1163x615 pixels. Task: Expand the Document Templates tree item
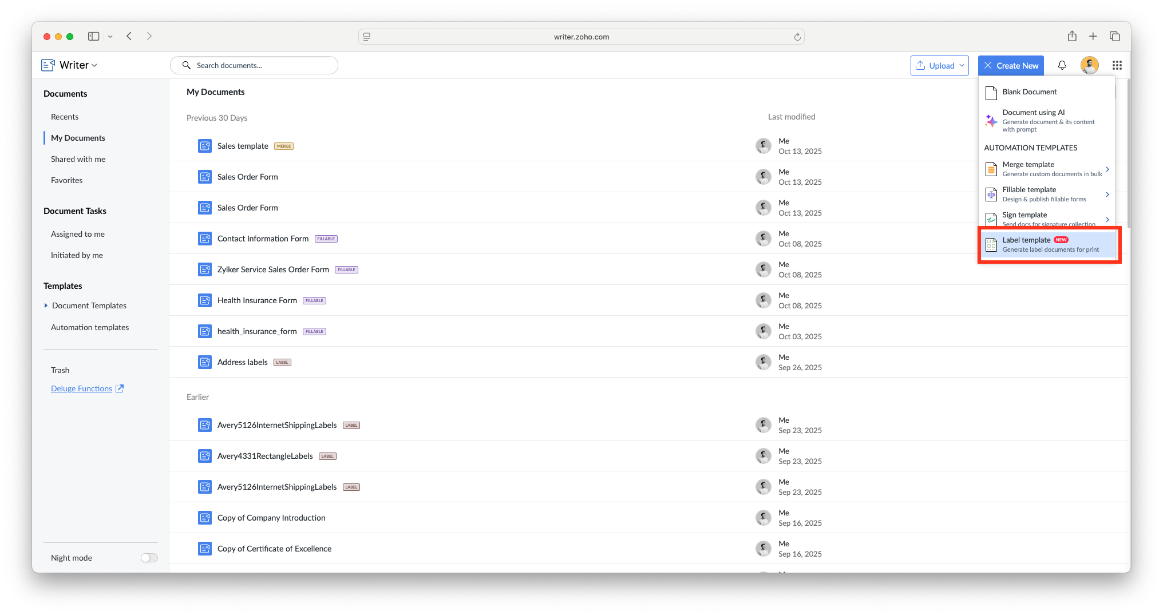click(46, 305)
